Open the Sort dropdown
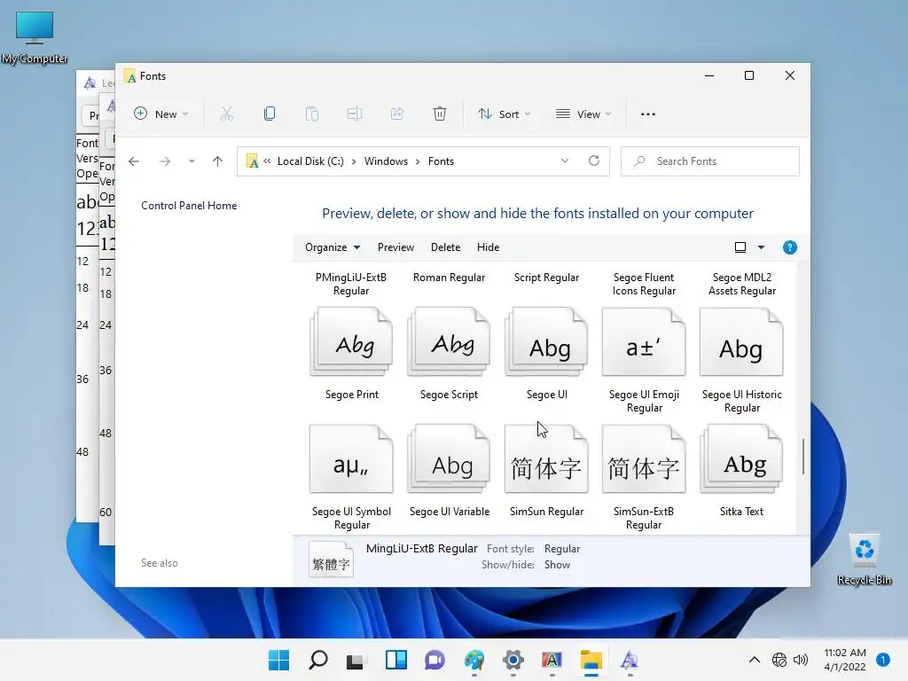 pos(504,114)
